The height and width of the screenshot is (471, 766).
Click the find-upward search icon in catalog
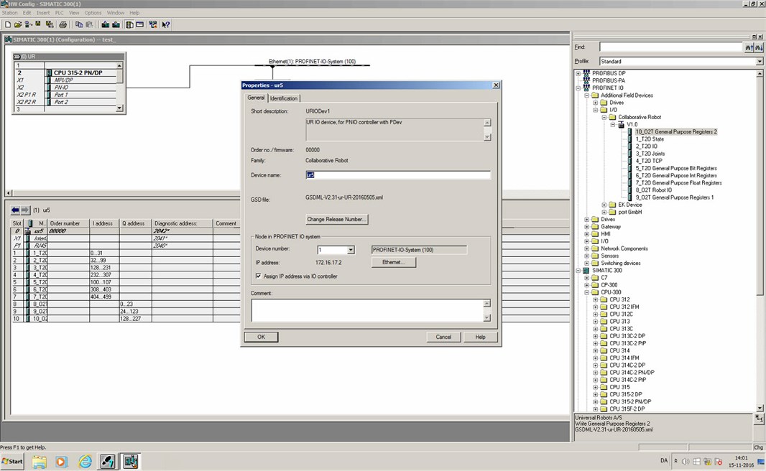pos(749,47)
